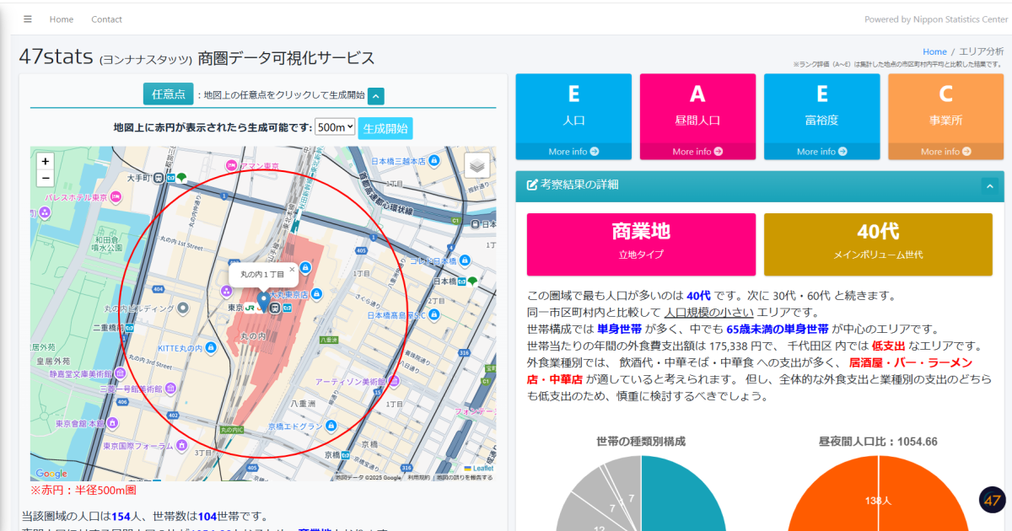Zoom in on the map
This screenshot has width=1012, height=531.
[45, 161]
